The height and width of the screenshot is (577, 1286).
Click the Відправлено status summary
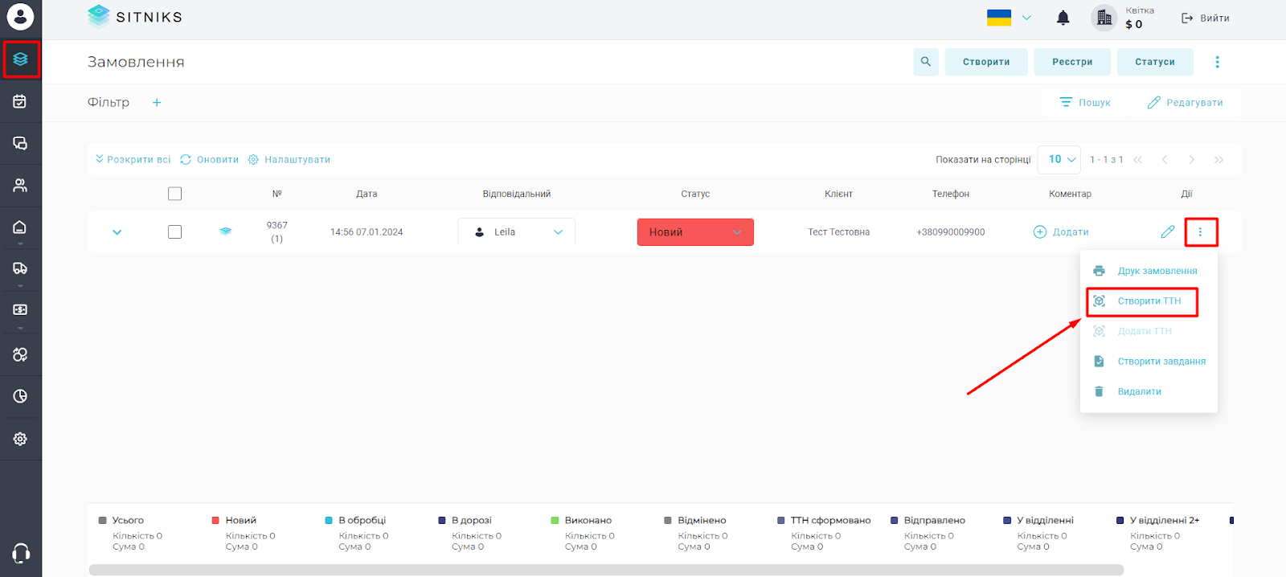click(928, 533)
